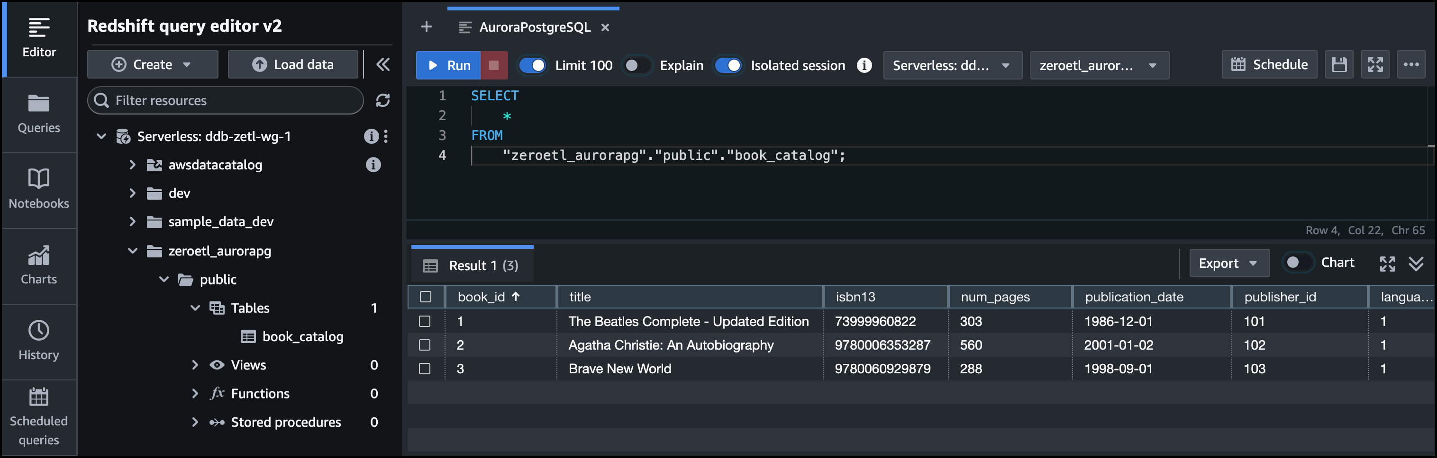Open the Charts sidebar icon

coord(38,264)
